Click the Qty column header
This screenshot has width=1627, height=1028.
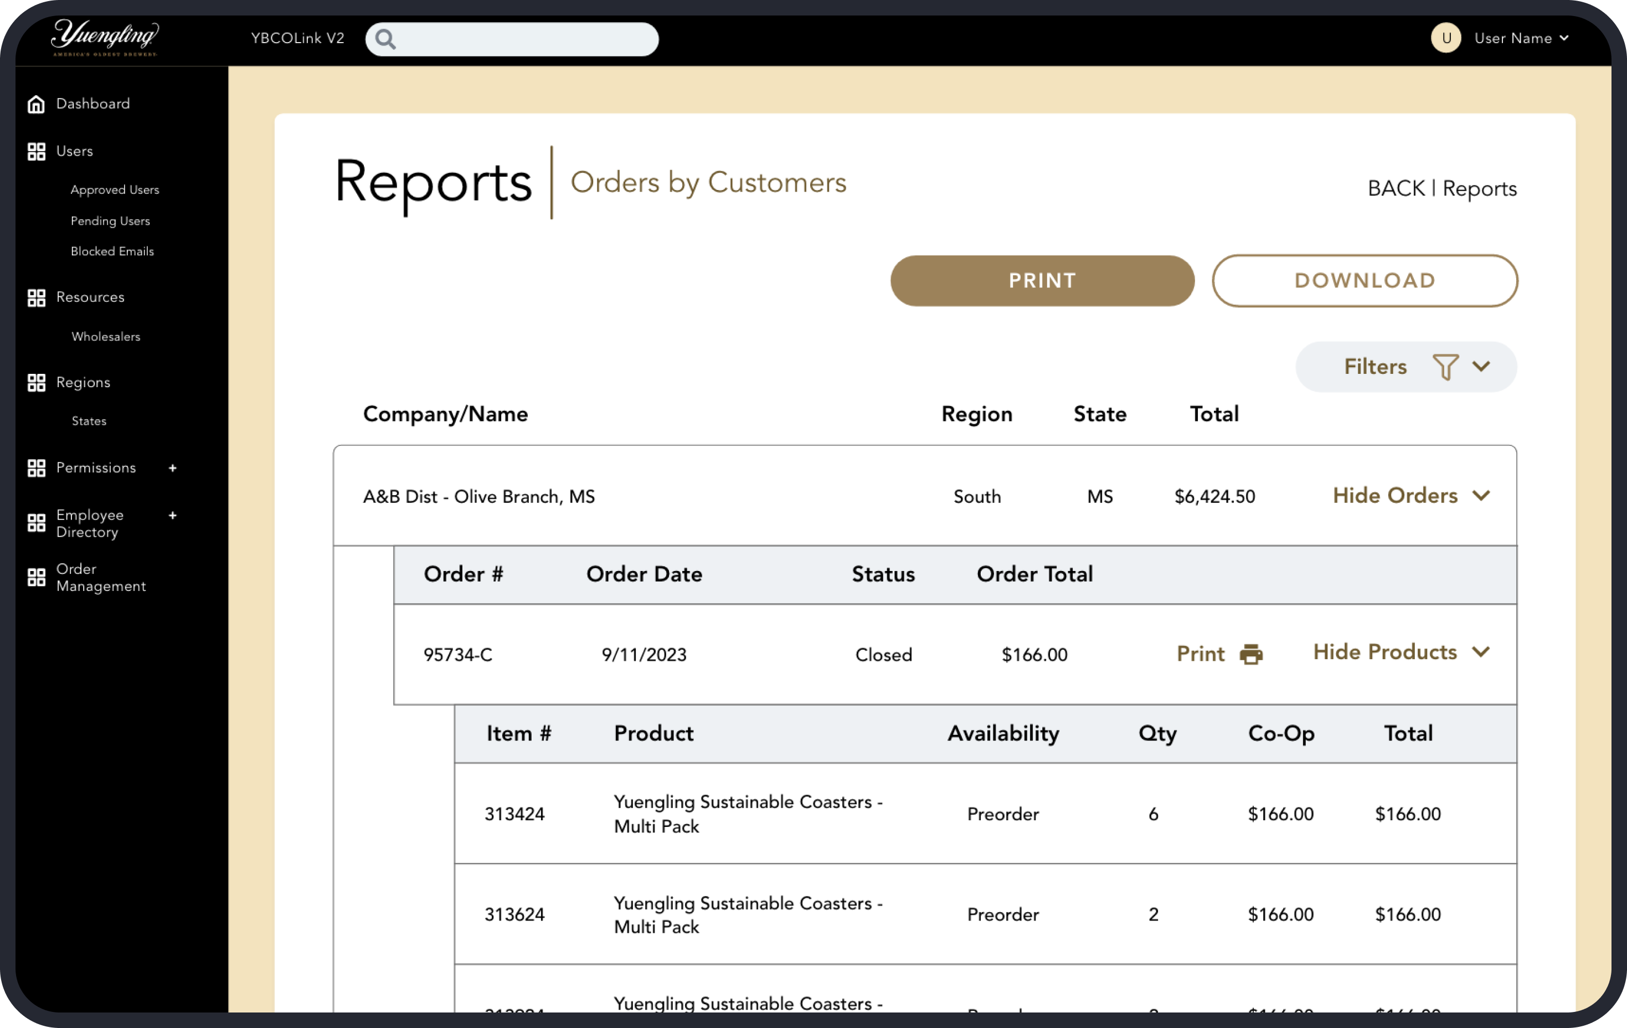(x=1157, y=733)
